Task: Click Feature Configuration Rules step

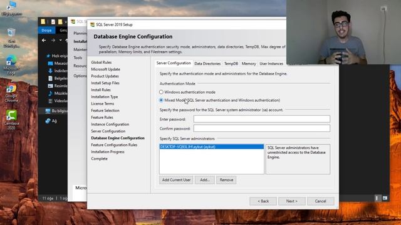Action: pos(114,145)
